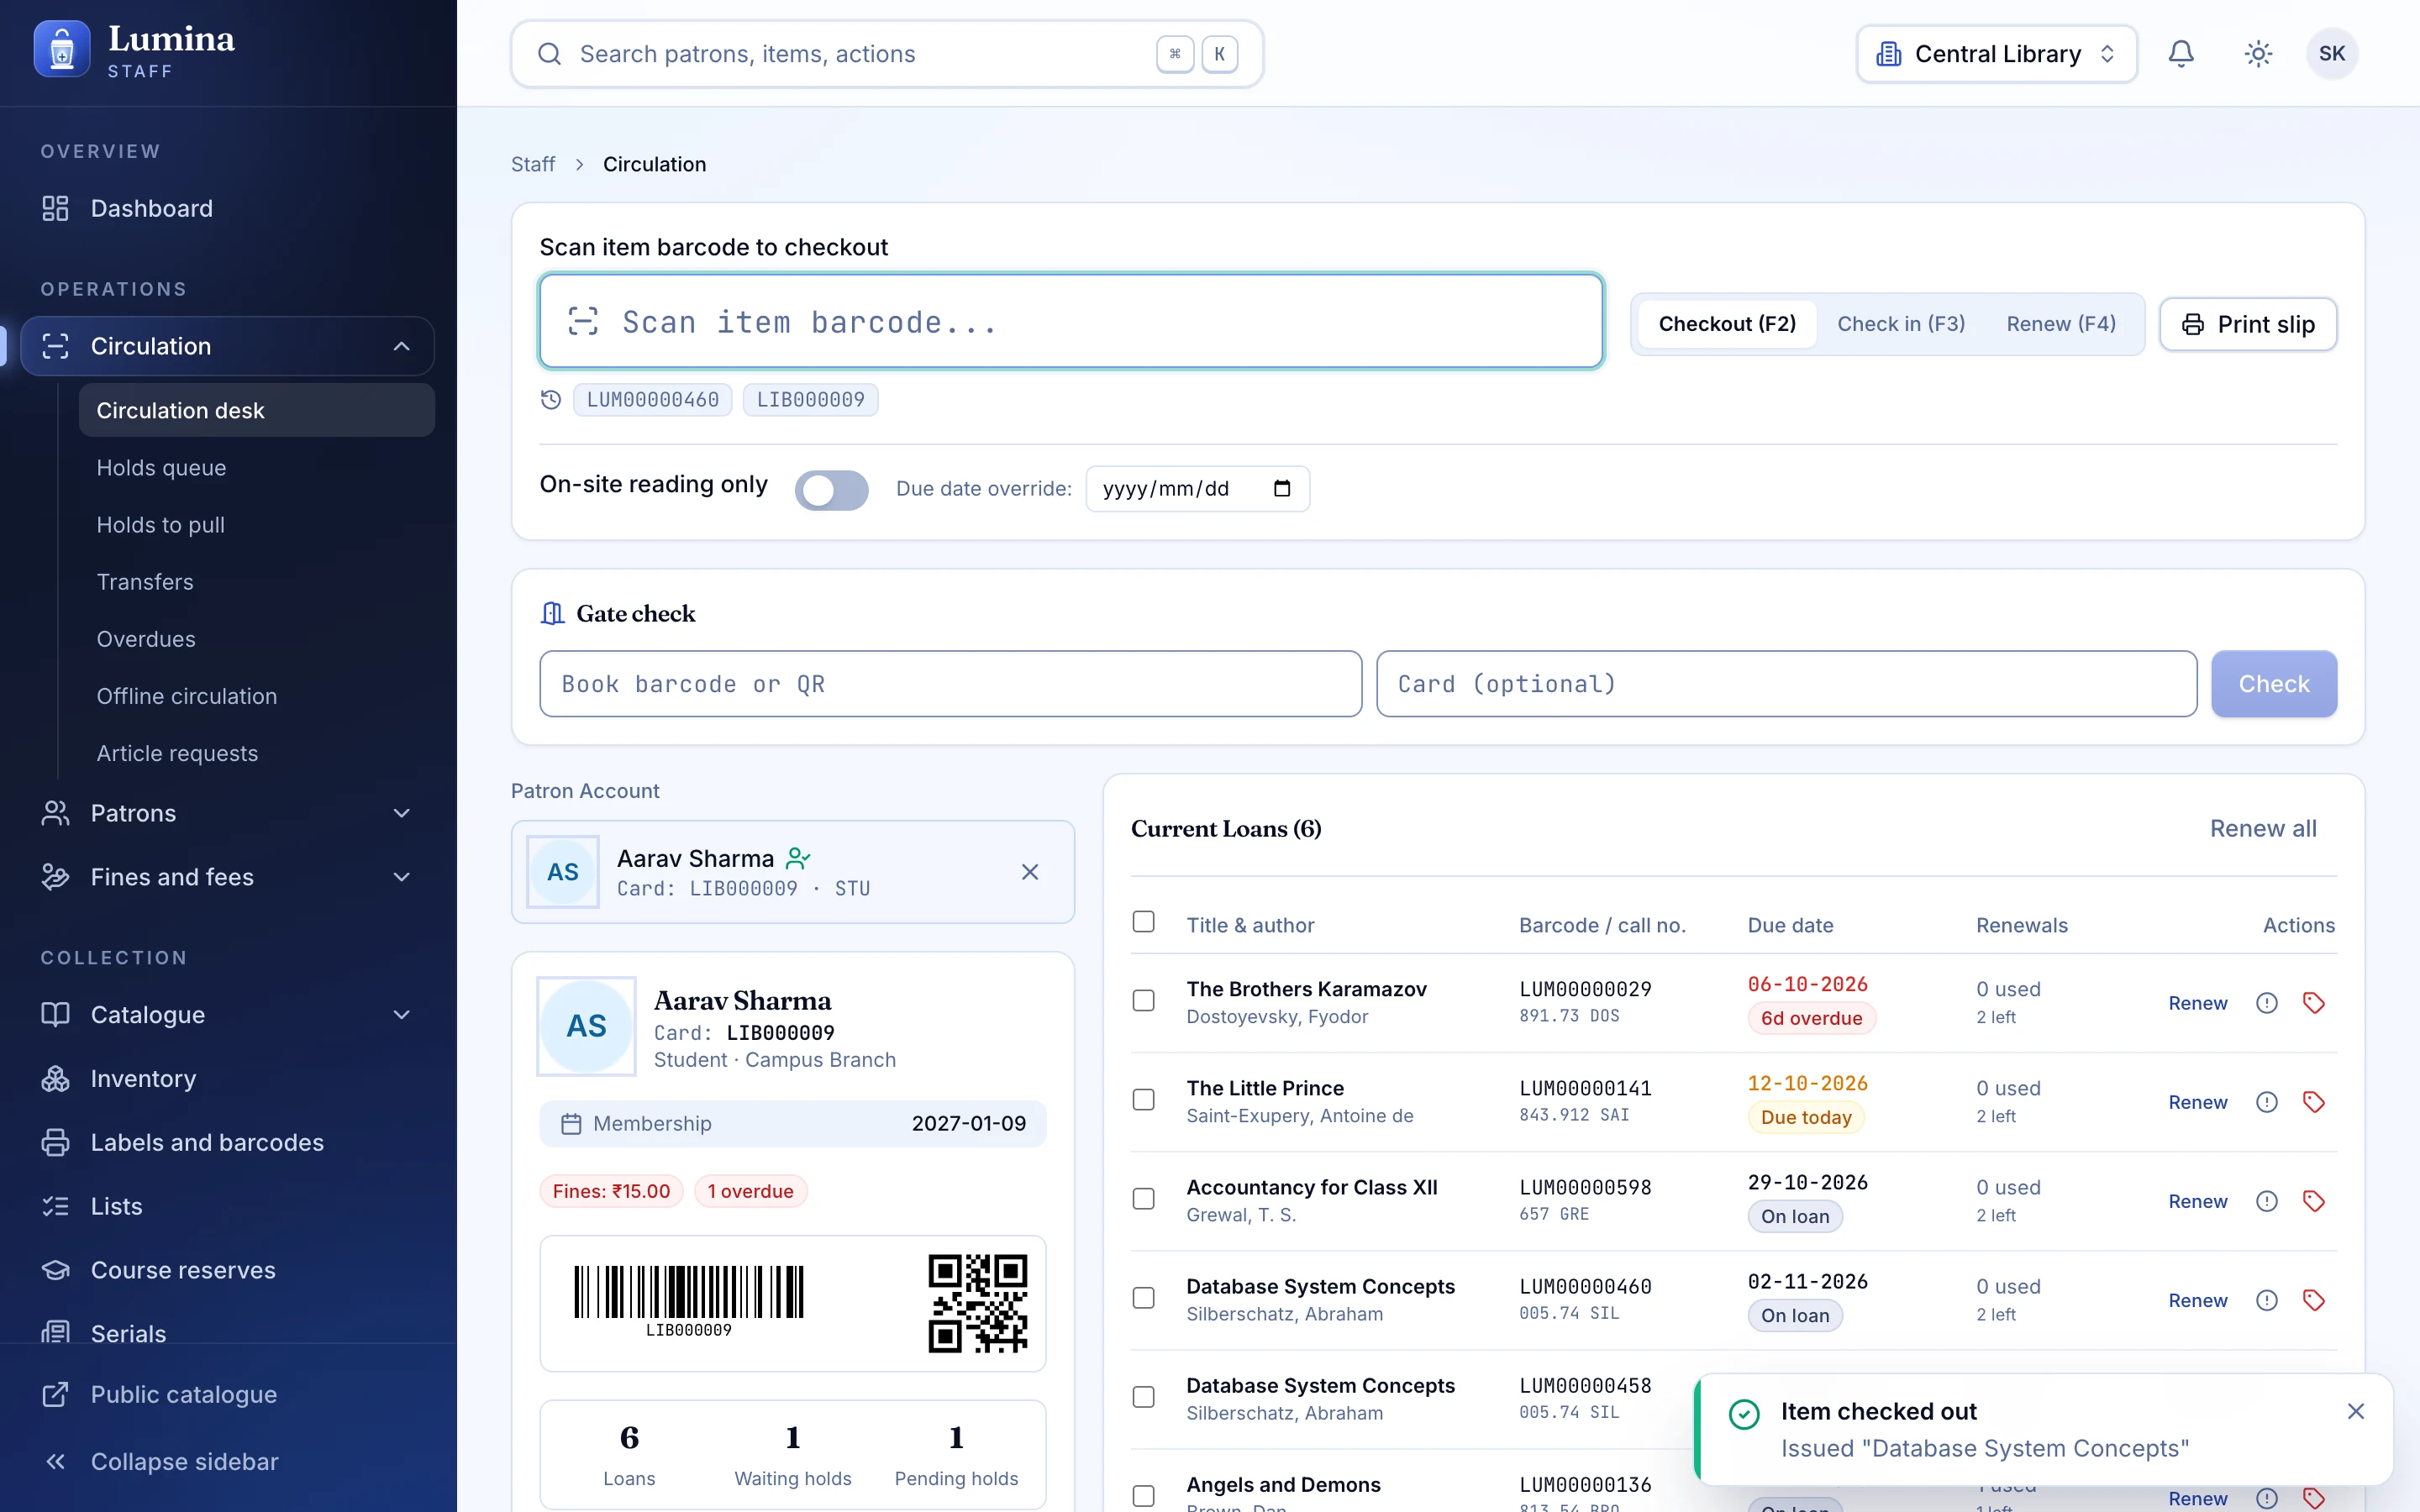Click the tag icon for The Little Prince

coord(2314,1102)
